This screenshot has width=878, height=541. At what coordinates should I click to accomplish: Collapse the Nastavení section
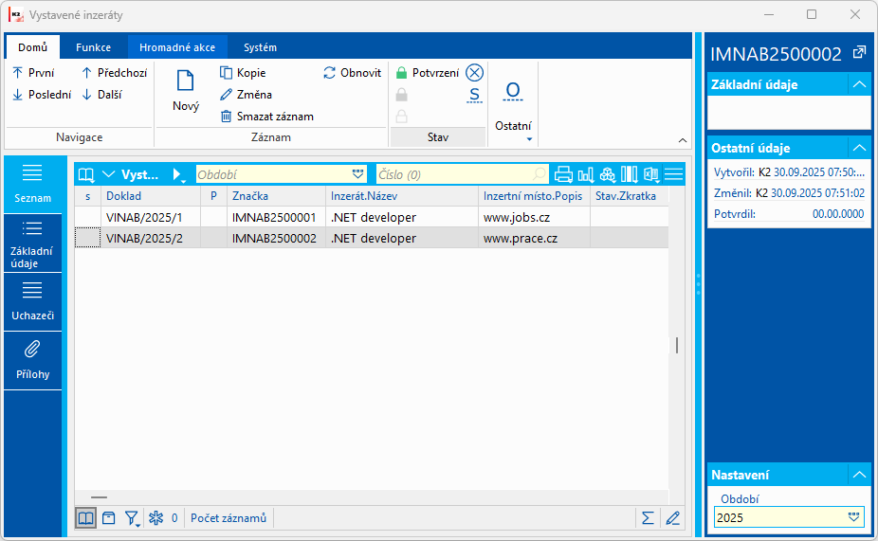tap(860, 475)
